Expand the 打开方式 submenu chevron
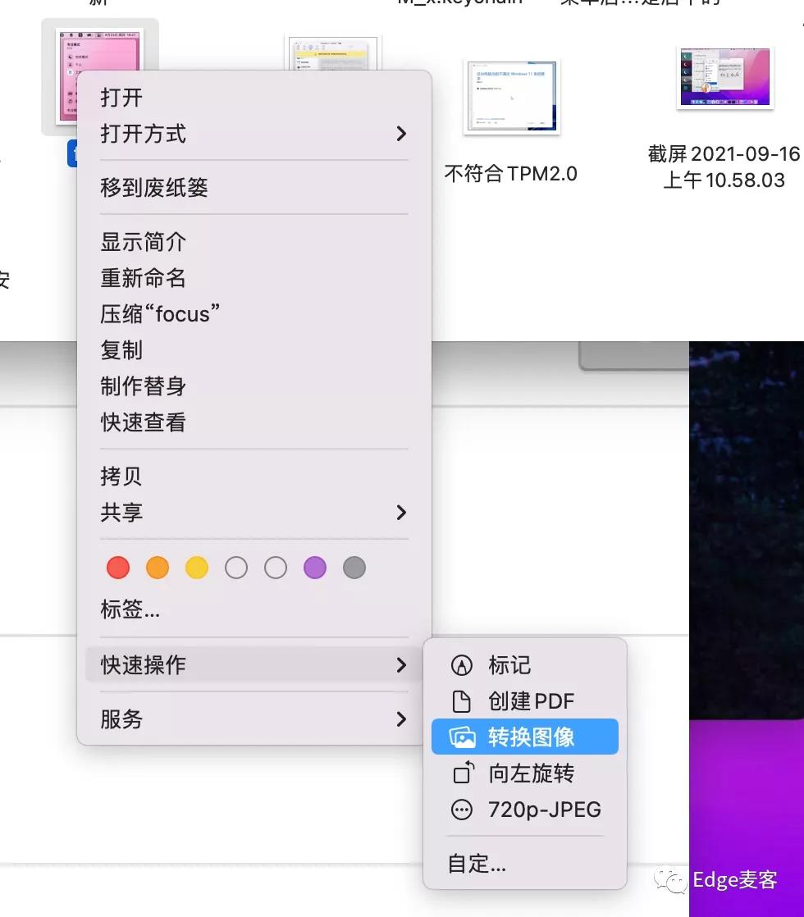The width and height of the screenshot is (804, 917). pyautogui.click(x=401, y=134)
